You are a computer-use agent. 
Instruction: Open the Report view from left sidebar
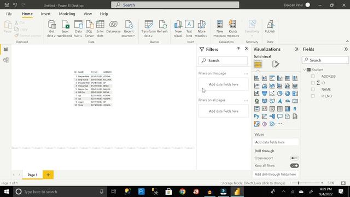(6, 49)
